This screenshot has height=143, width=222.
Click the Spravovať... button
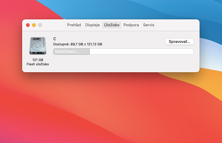(179, 42)
